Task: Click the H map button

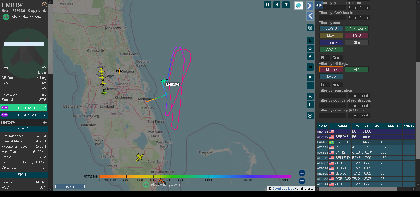Action: (x=277, y=5)
